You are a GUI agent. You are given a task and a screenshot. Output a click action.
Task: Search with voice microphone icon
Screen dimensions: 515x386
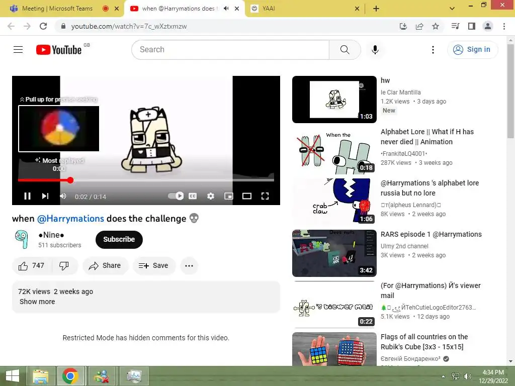[375, 50]
